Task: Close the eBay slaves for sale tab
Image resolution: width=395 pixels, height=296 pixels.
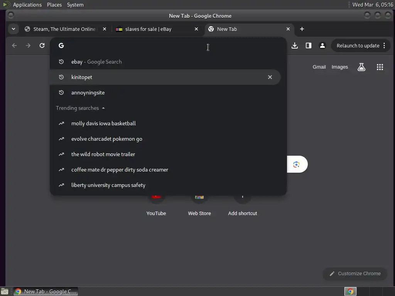Action: pyautogui.click(x=196, y=29)
